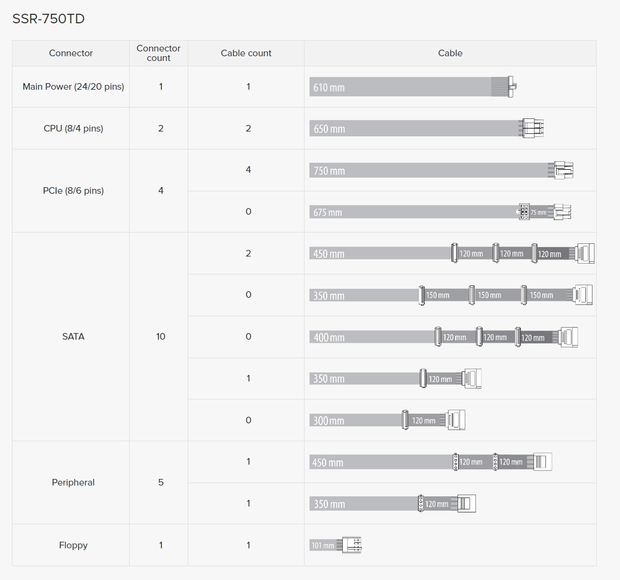Click the SATA connector count value 10
The image size is (620, 580).
click(161, 337)
